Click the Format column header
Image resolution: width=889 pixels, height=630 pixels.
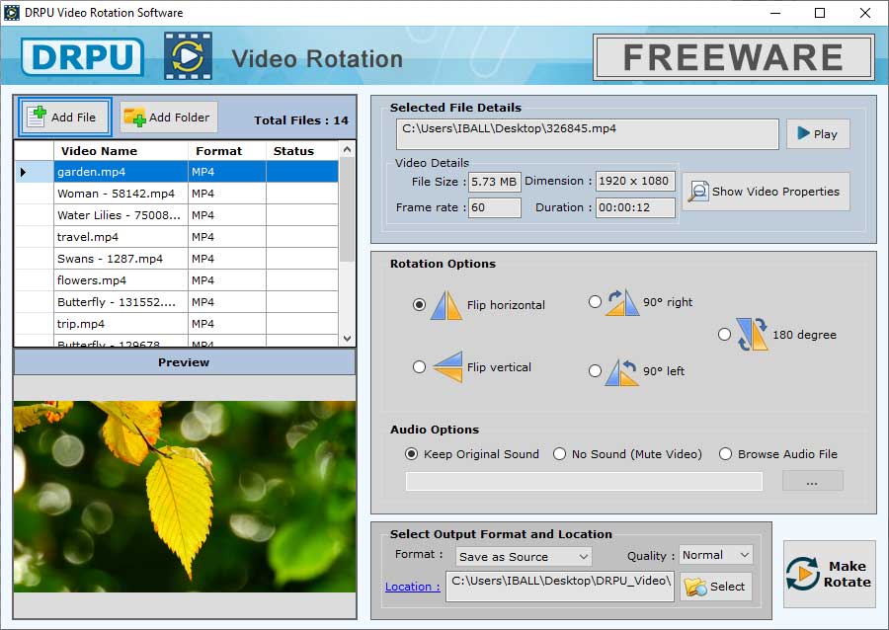pyautogui.click(x=227, y=151)
